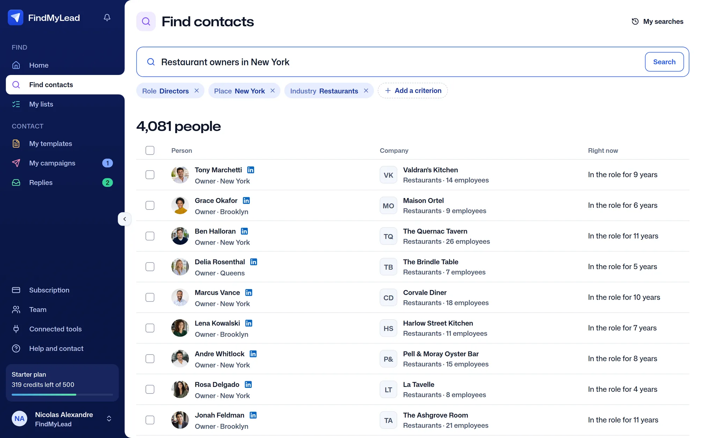Image resolution: width=701 pixels, height=438 pixels.
Task: Open the Team page
Action: pos(62,309)
